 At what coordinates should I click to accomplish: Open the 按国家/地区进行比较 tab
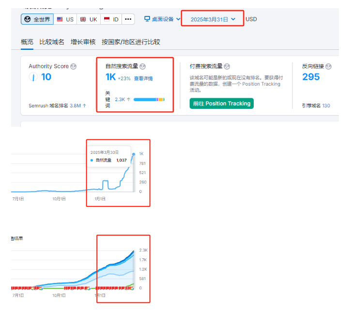pos(131,42)
